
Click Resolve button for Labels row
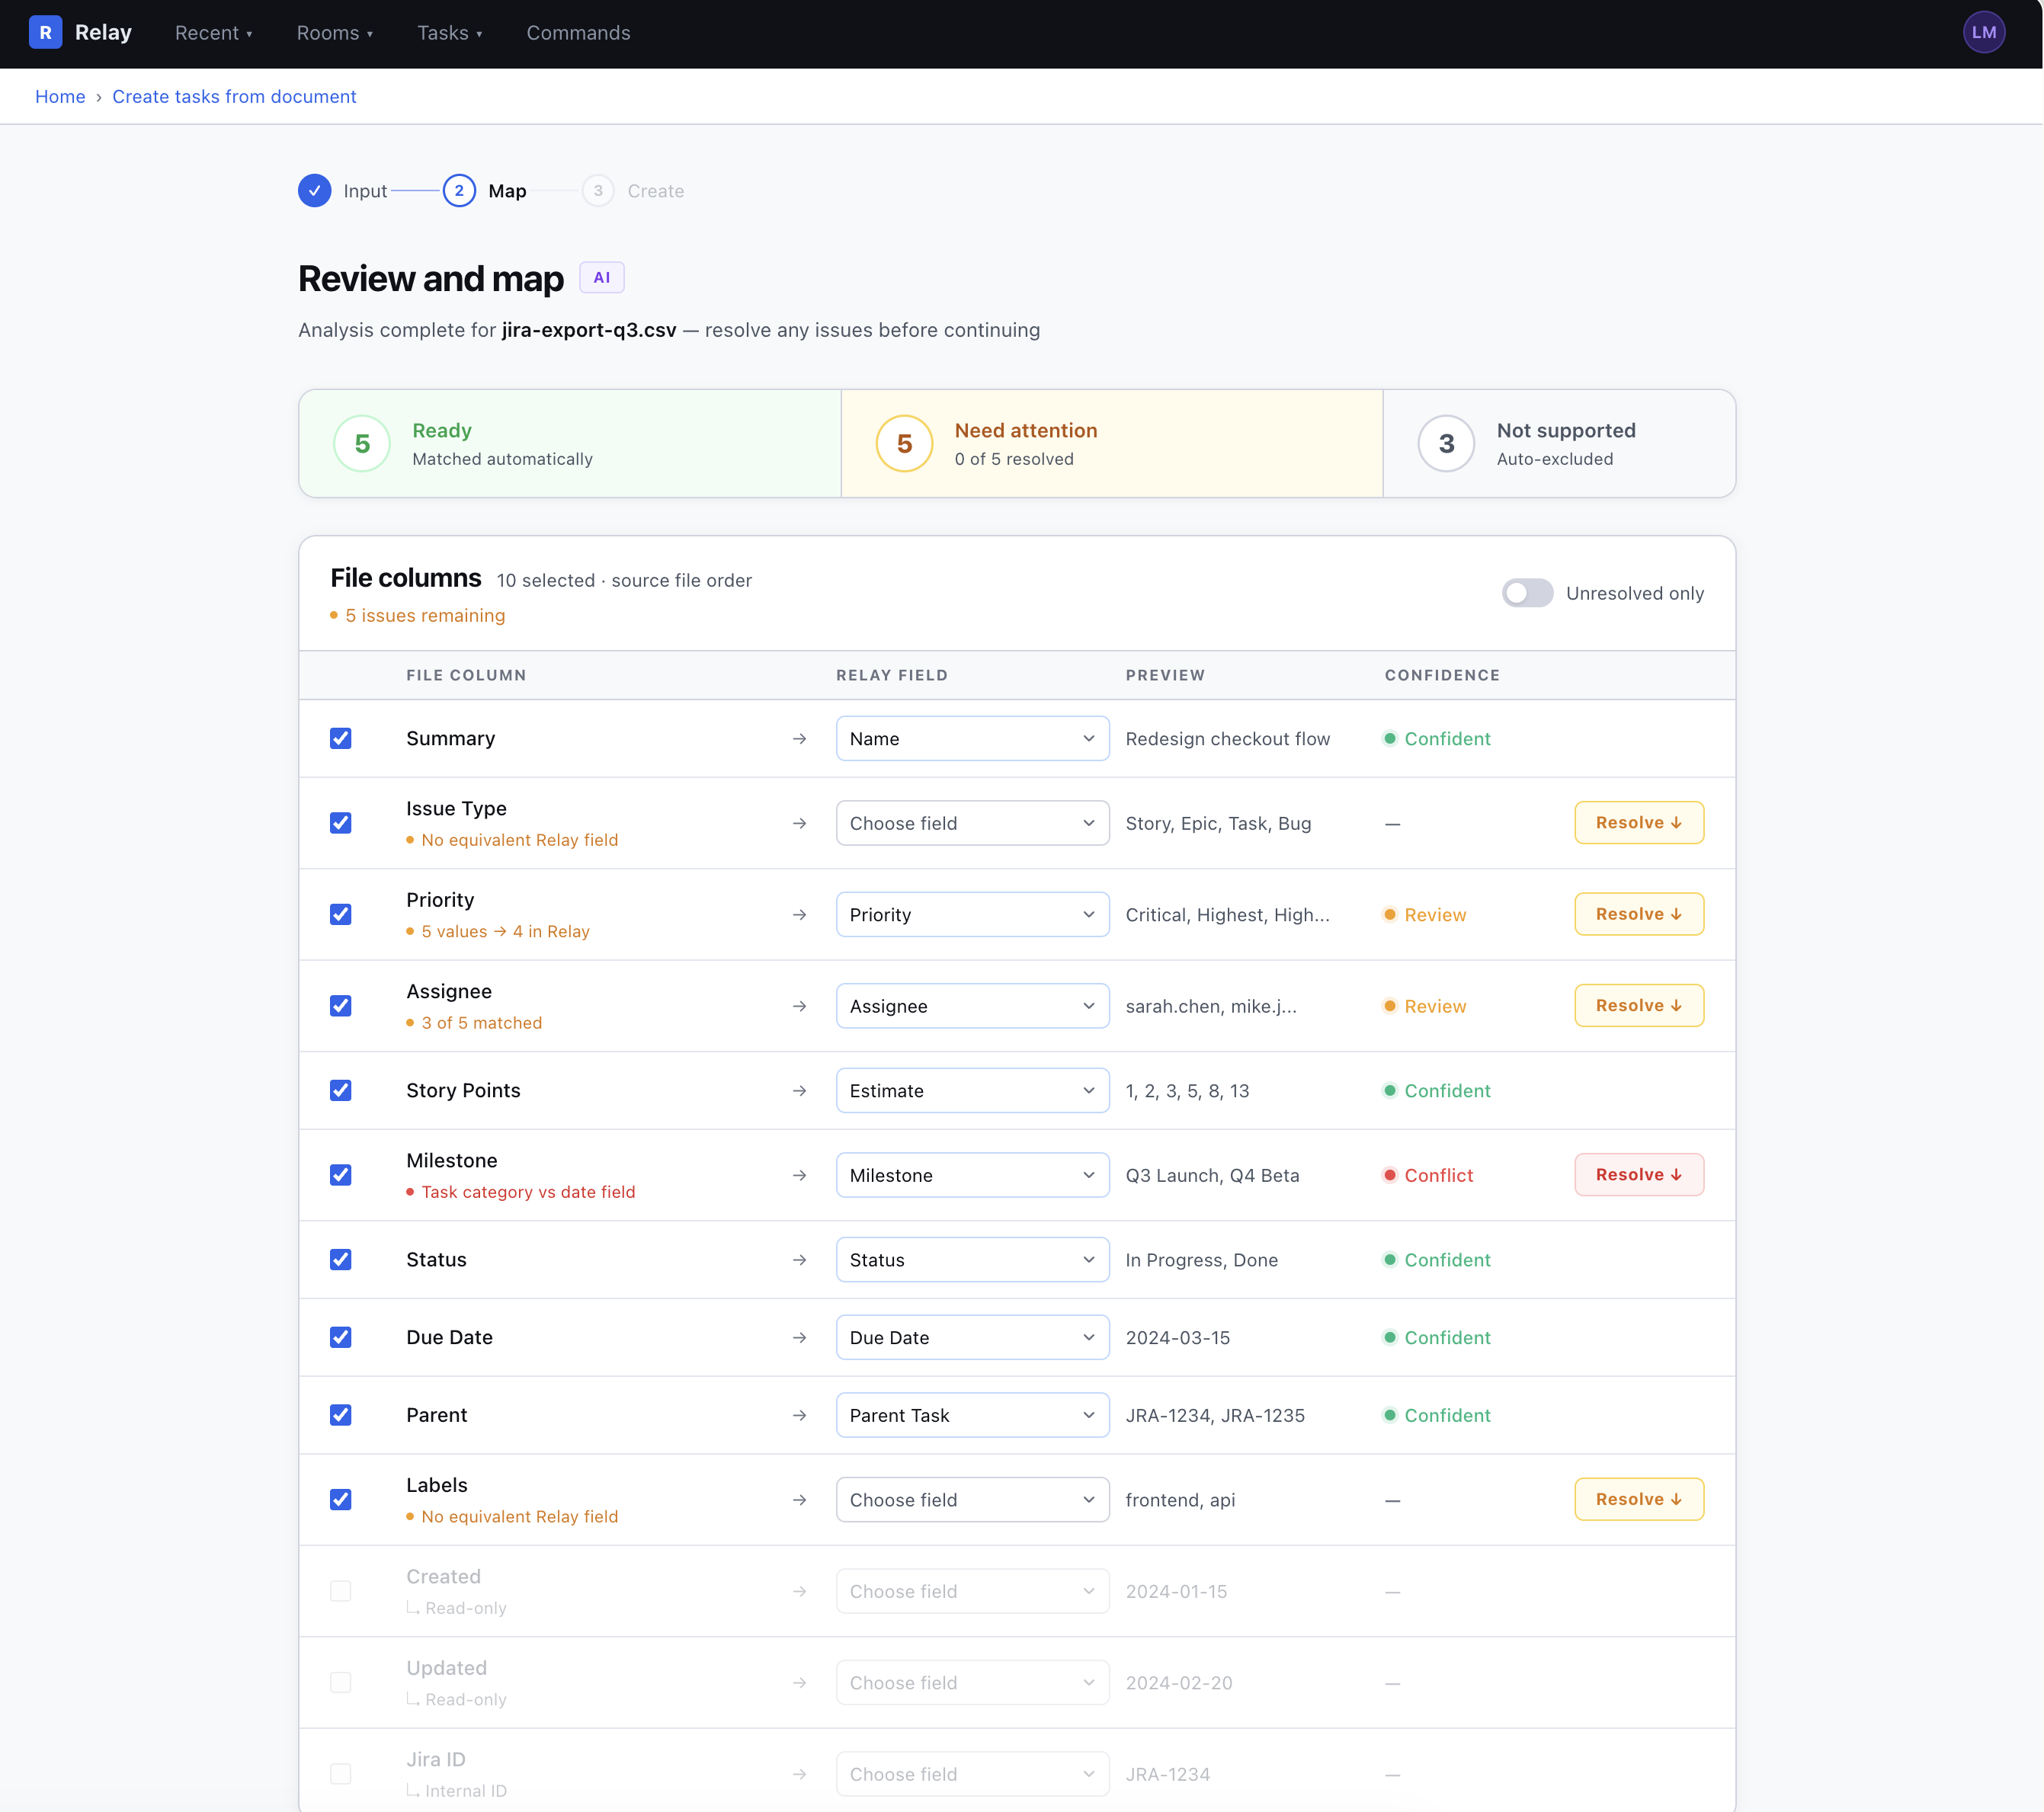point(1638,1499)
